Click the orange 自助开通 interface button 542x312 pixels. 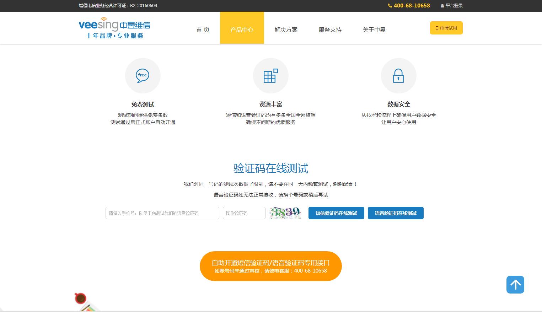[x=270, y=266]
